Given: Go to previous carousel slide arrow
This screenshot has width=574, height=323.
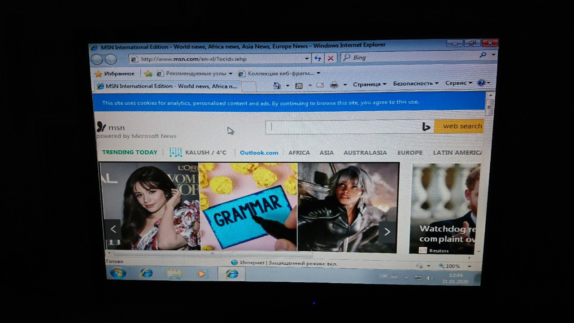Looking at the screenshot, I should pos(113,230).
